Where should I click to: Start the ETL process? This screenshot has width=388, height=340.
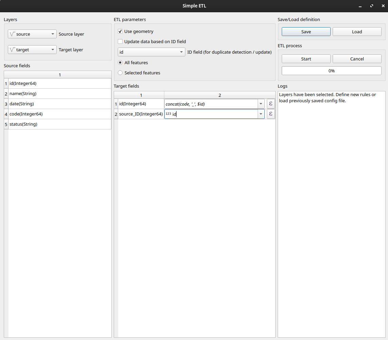coord(306,59)
